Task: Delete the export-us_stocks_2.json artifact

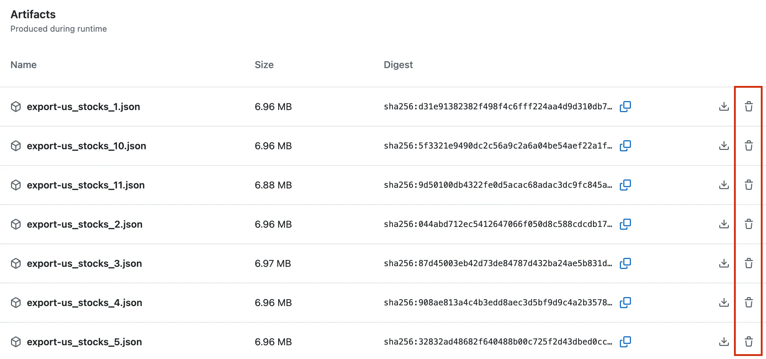Action: coord(748,224)
